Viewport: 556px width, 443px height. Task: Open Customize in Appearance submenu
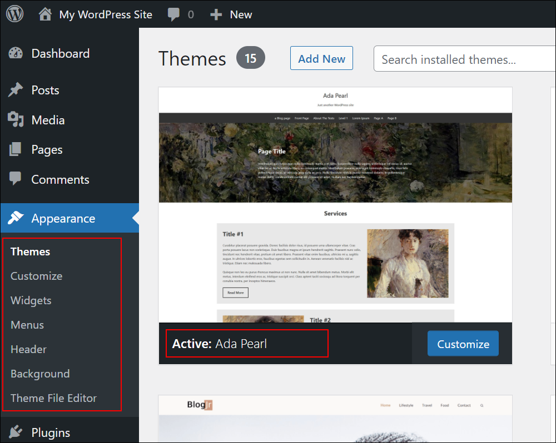(37, 276)
